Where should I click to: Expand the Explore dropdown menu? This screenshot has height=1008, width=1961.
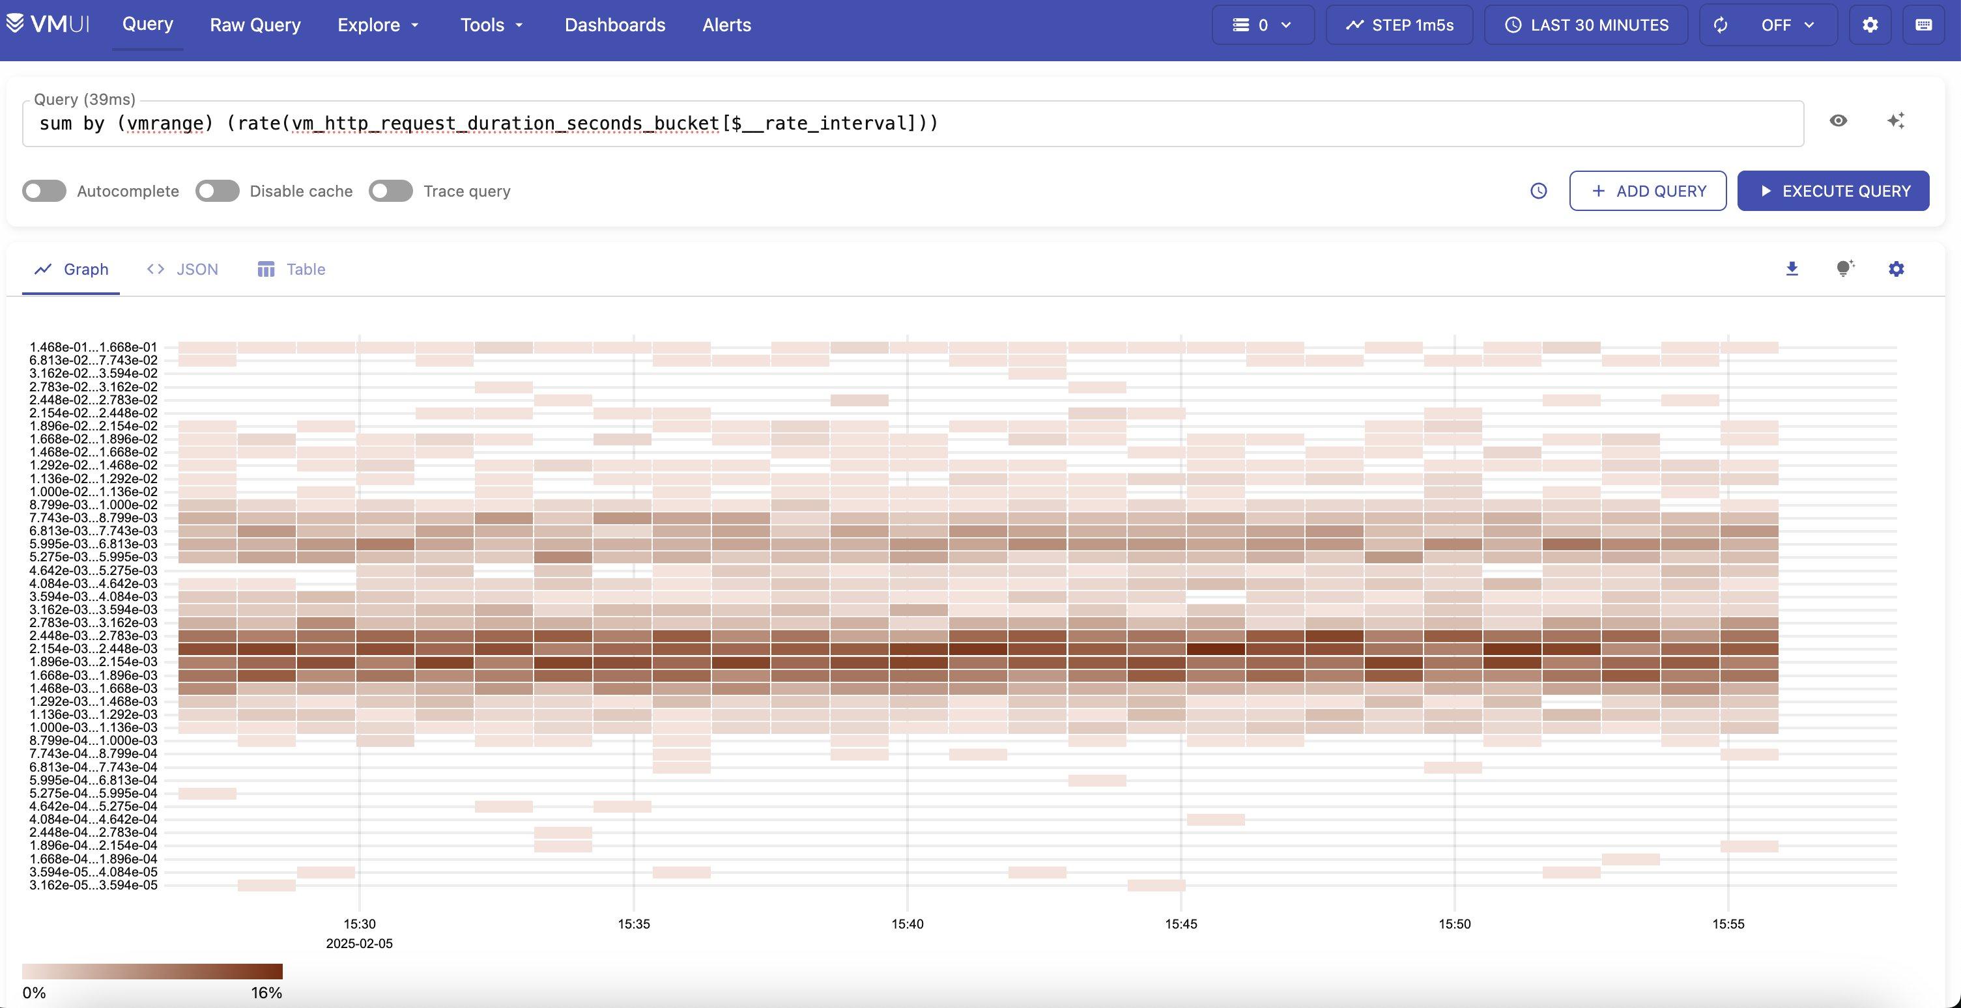379,25
